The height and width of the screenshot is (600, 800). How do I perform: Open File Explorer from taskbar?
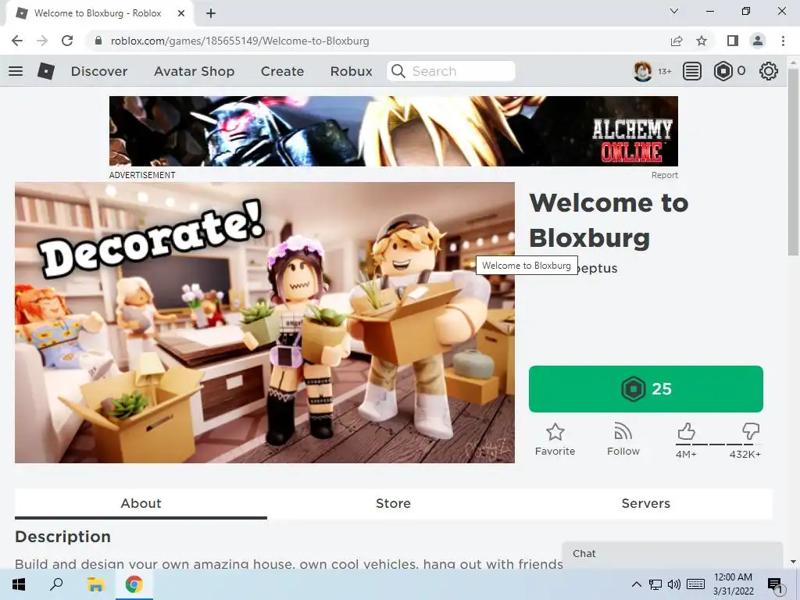point(95,584)
